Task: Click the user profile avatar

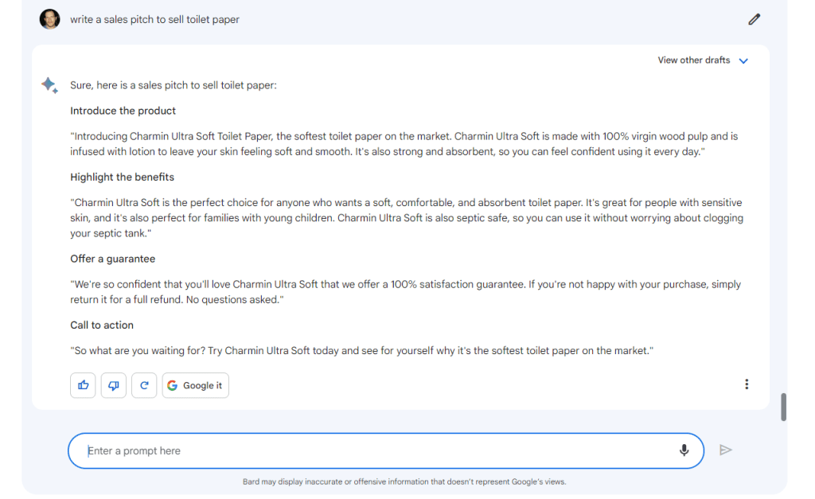Action: [49, 19]
